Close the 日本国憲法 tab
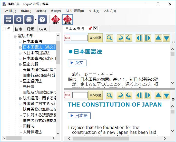This screenshot has height=142, width=176. 95,28
